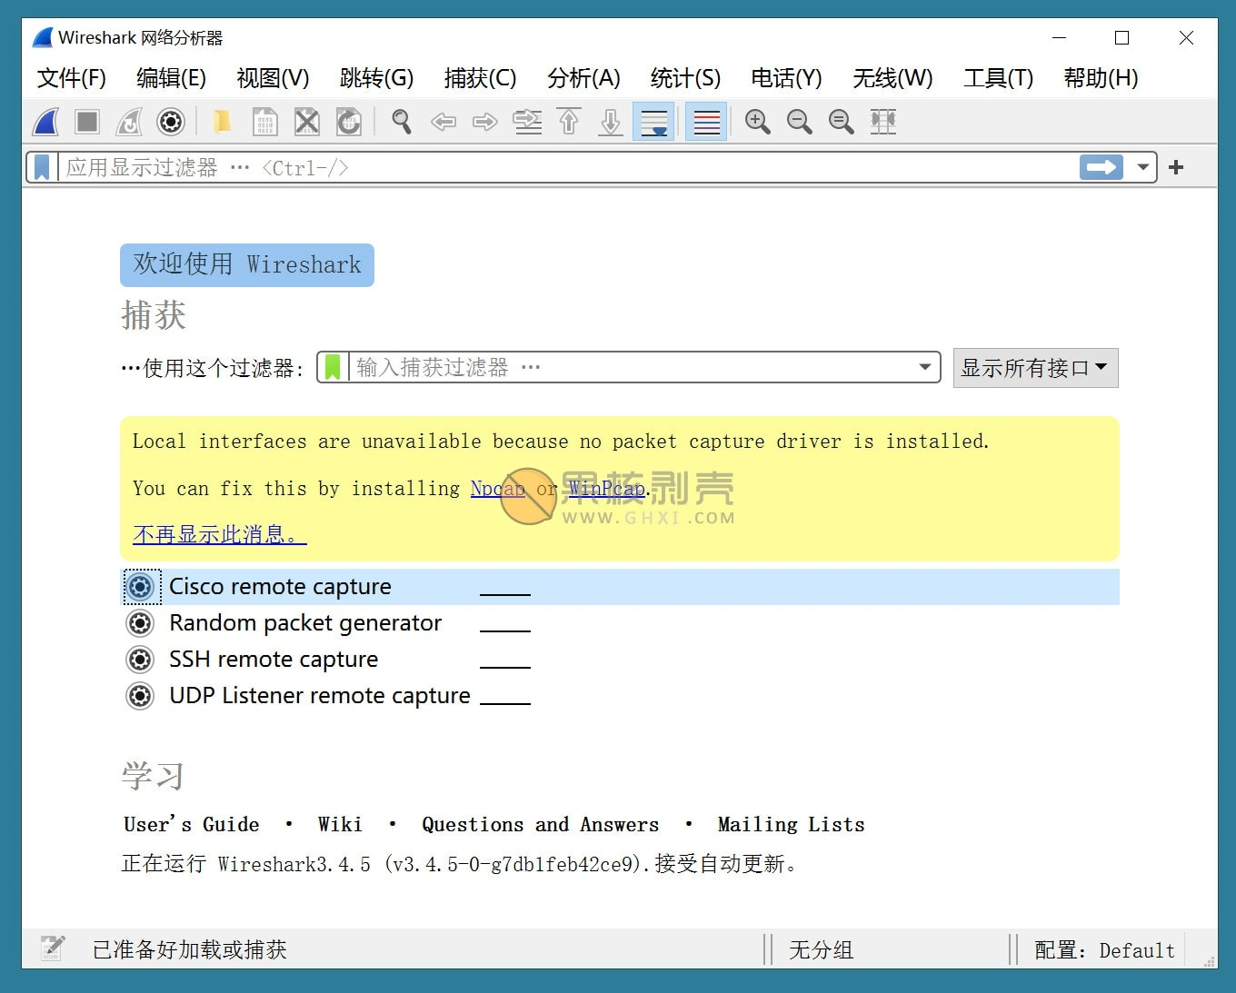Save capture file using toolbar icon
Viewport: 1236px width, 993px height.
point(264,121)
